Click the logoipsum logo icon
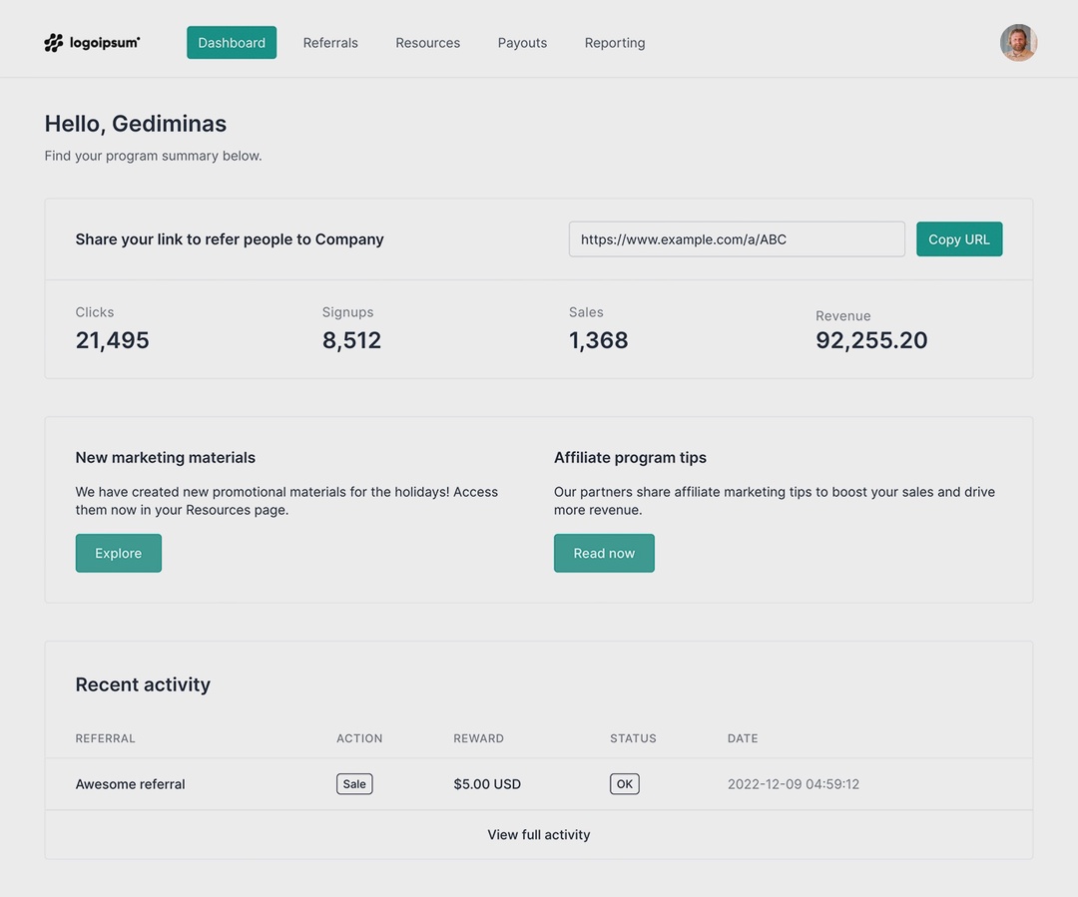This screenshot has height=897, width=1078. 54,42
